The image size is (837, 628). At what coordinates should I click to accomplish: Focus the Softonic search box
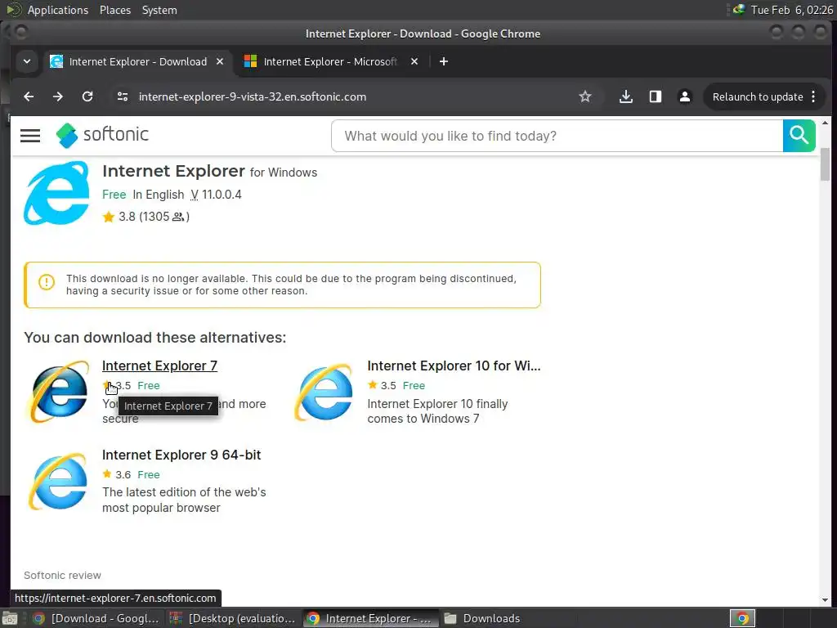[x=557, y=136]
